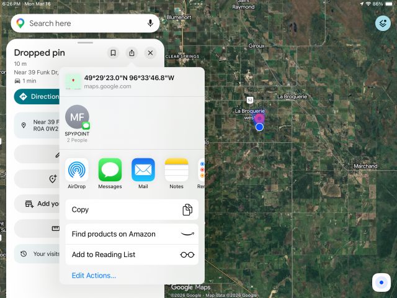Viewport: 397px width, 298px height.
Task: Close the Dropped pin panel
Action: coord(150,53)
